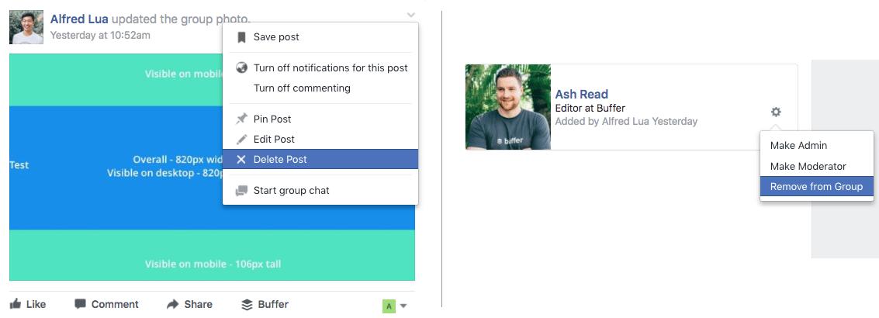The height and width of the screenshot is (318, 879).
Task: Click the Pin Post pushpin icon
Action: pyautogui.click(x=241, y=119)
